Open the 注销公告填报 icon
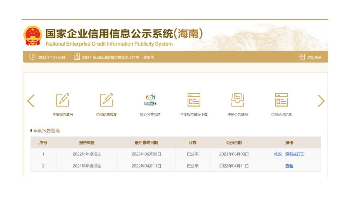The height and width of the screenshot is (197, 350). click(x=238, y=100)
